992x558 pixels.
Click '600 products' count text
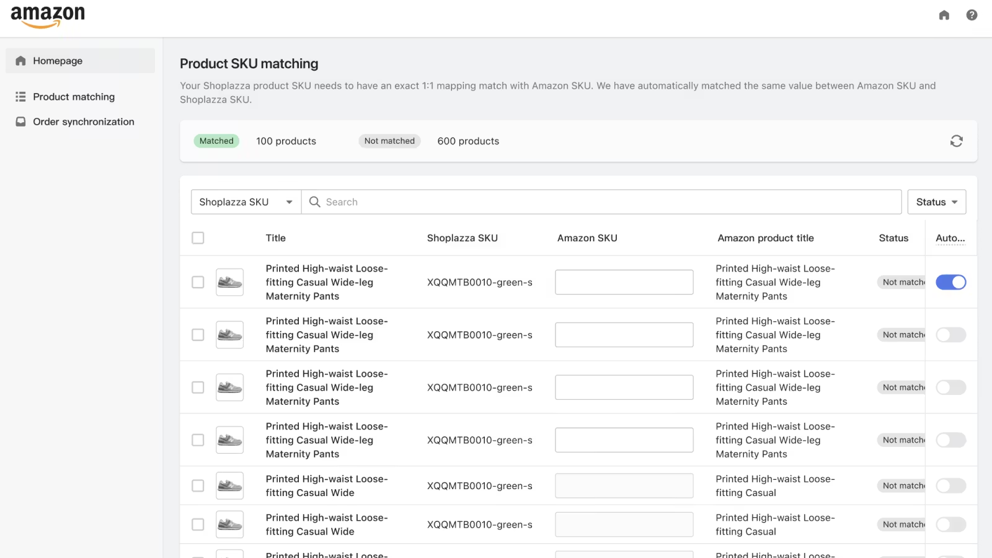(468, 141)
